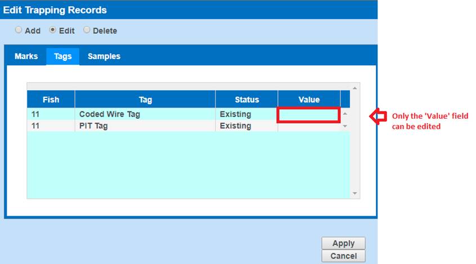Switch to the Tags tab

62,56
